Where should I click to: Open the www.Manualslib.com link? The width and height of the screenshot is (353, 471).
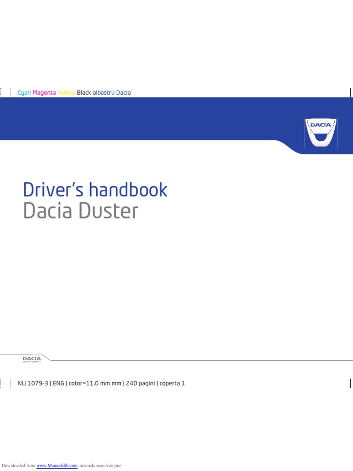57,465
